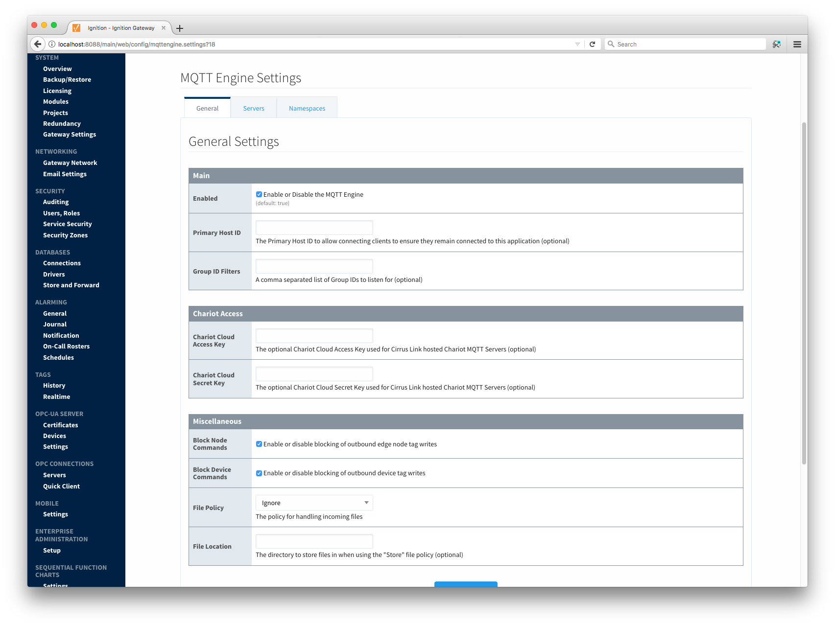The height and width of the screenshot is (626, 835).
Task: Open a new tab with plus icon
Action: click(180, 28)
